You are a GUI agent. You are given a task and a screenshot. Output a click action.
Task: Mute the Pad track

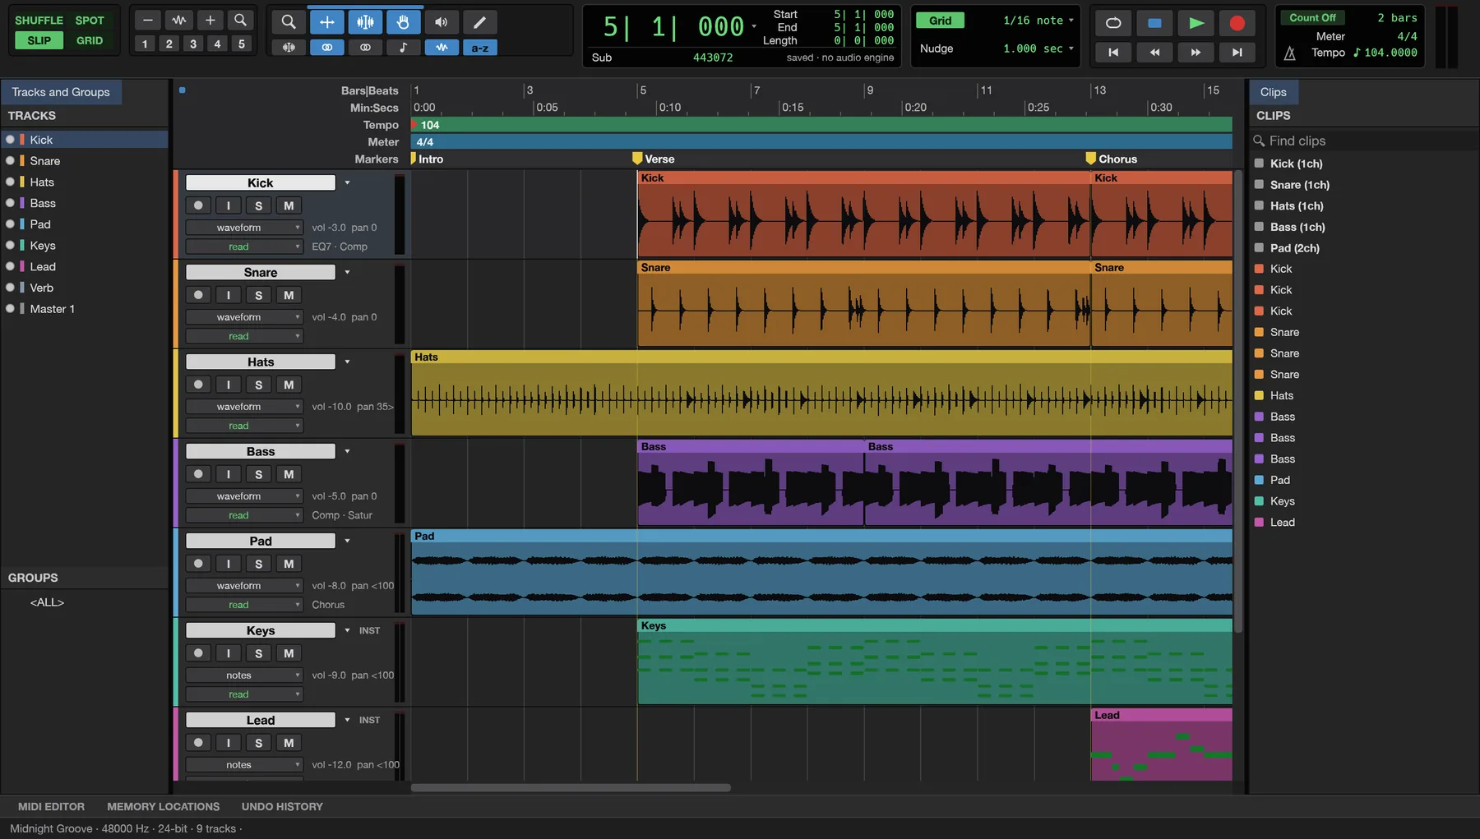[x=289, y=564]
